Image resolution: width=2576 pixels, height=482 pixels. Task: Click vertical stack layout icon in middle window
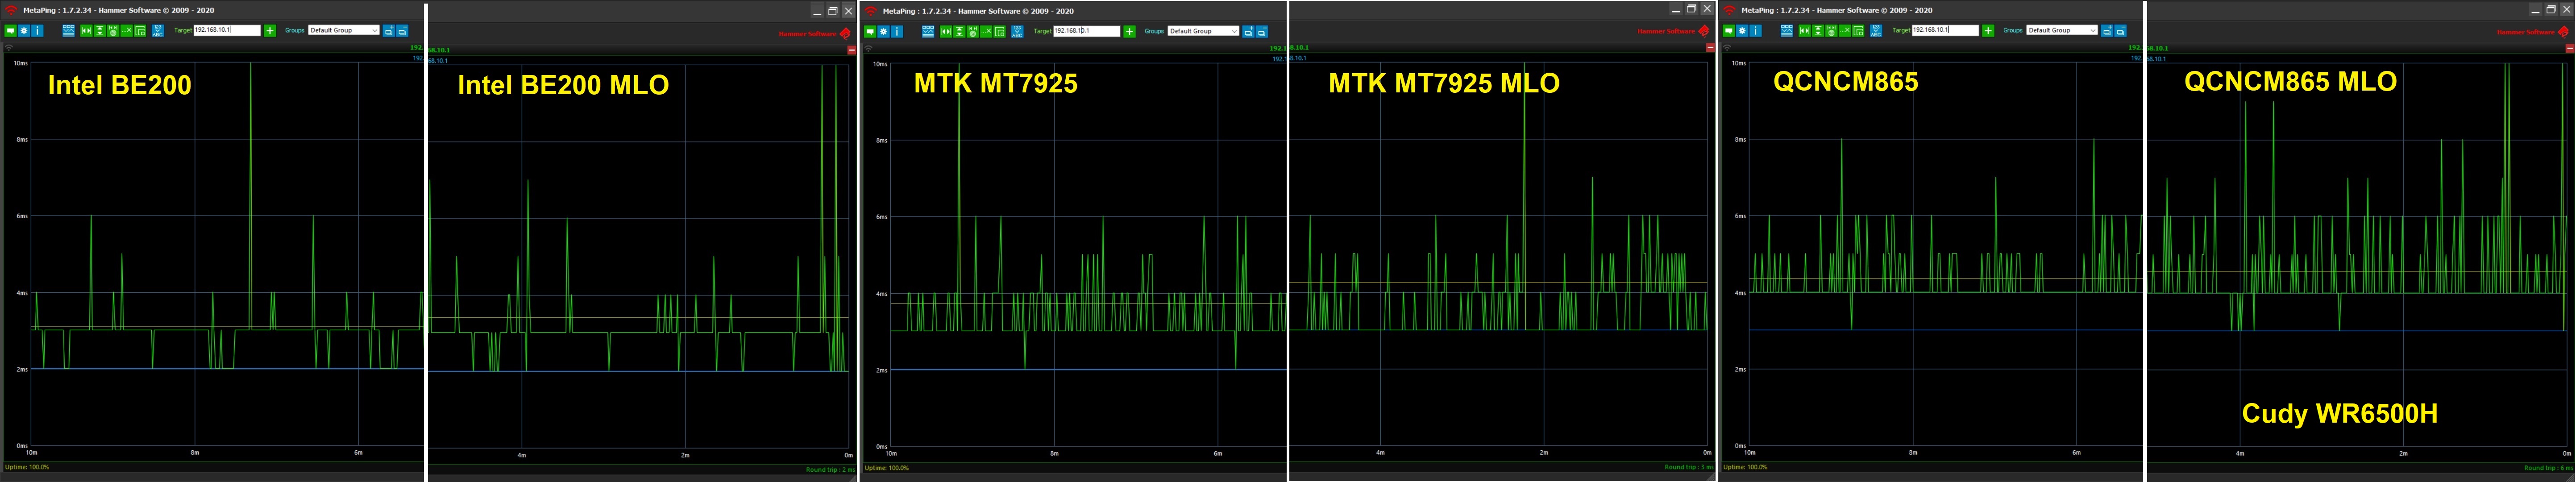[x=960, y=31]
